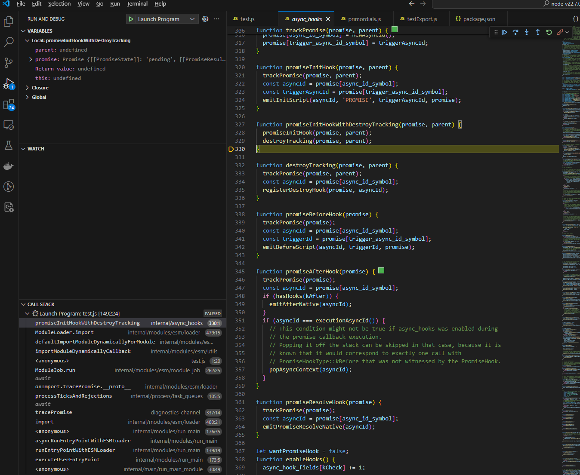The image size is (580, 475).
Task: Expand the promise variable
Action: pyautogui.click(x=31, y=59)
